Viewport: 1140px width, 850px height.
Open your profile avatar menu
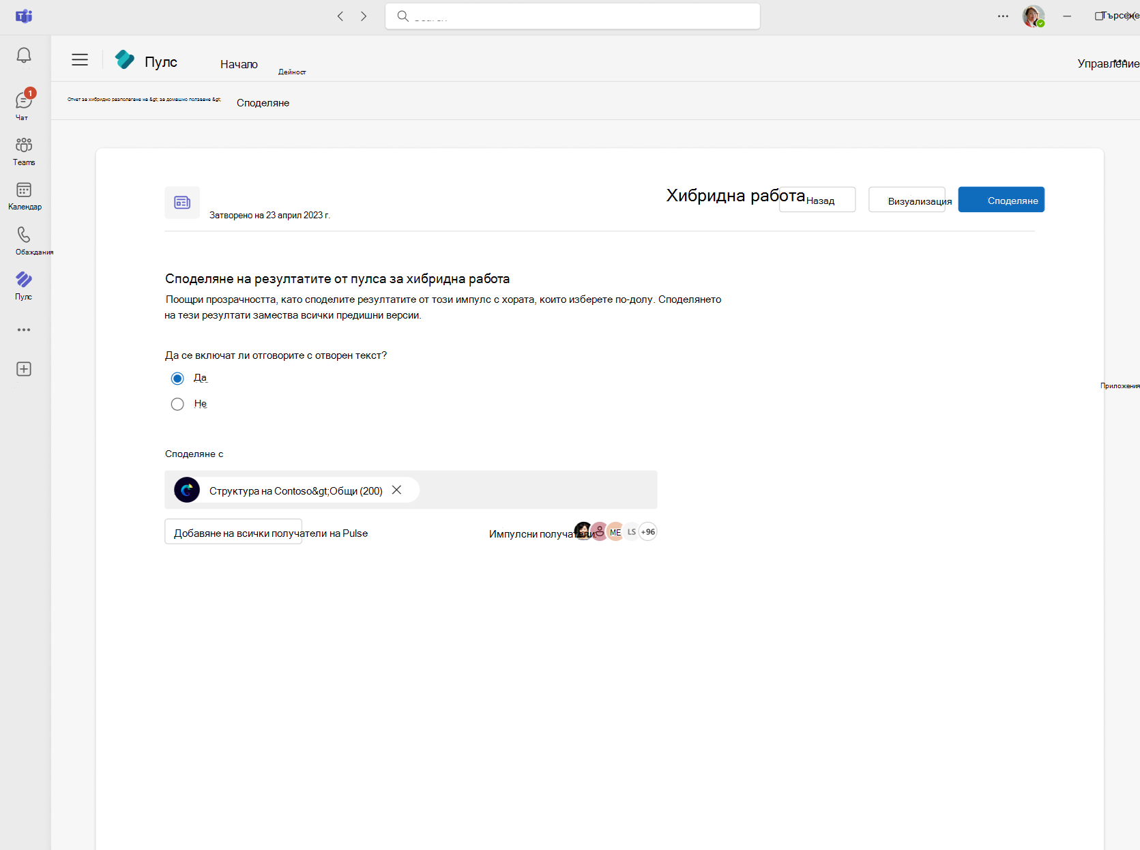pos(1033,16)
